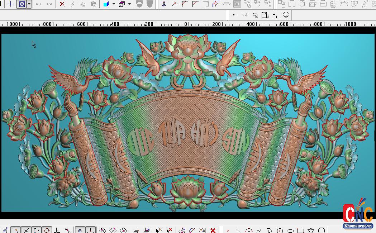
Task: Select the angle dimension tool
Action: [x=275, y=15]
